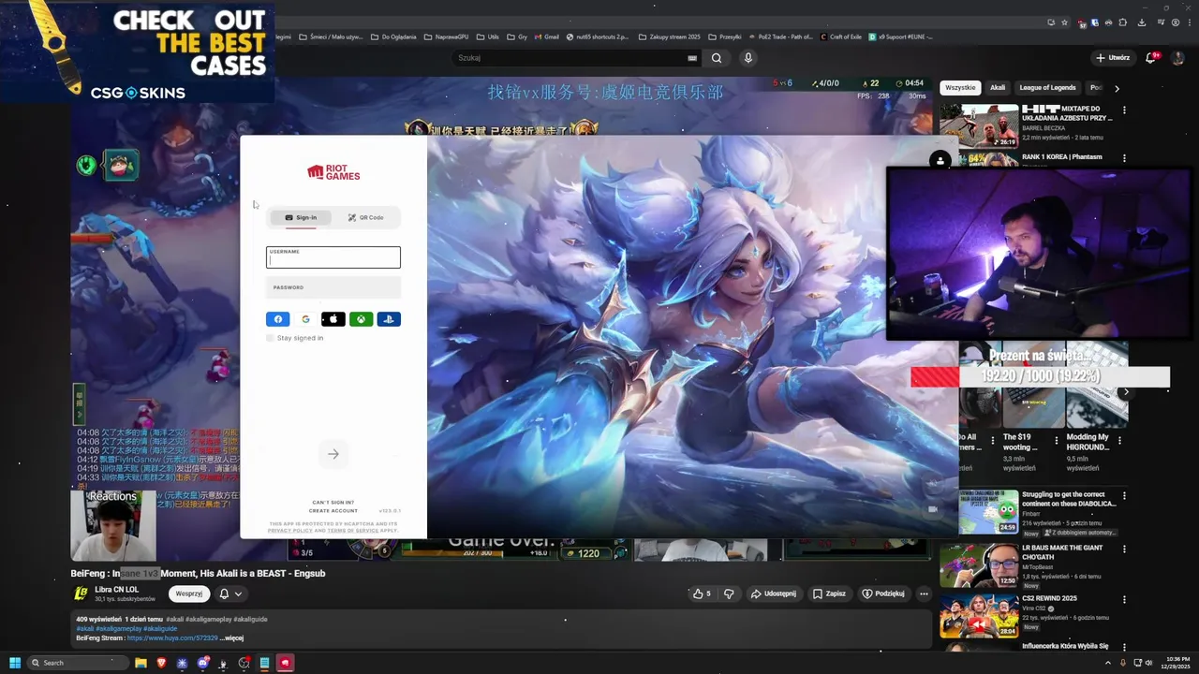
Task: Click Podziękuj thanks button
Action: (883, 593)
